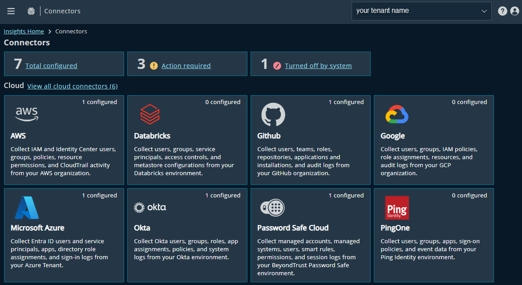
Task: Click the Ping Identity logo icon
Action: click(x=397, y=208)
